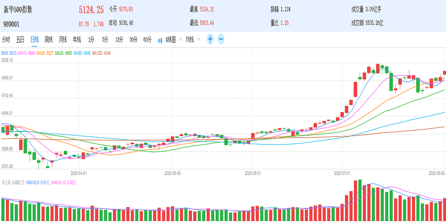The width and height of the screenshot is (446, 223).
Task: Open the 均线 indicator dropdown
Action: 192,39
